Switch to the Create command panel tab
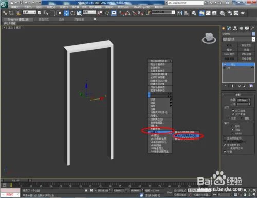 click(x=224, y=28)
